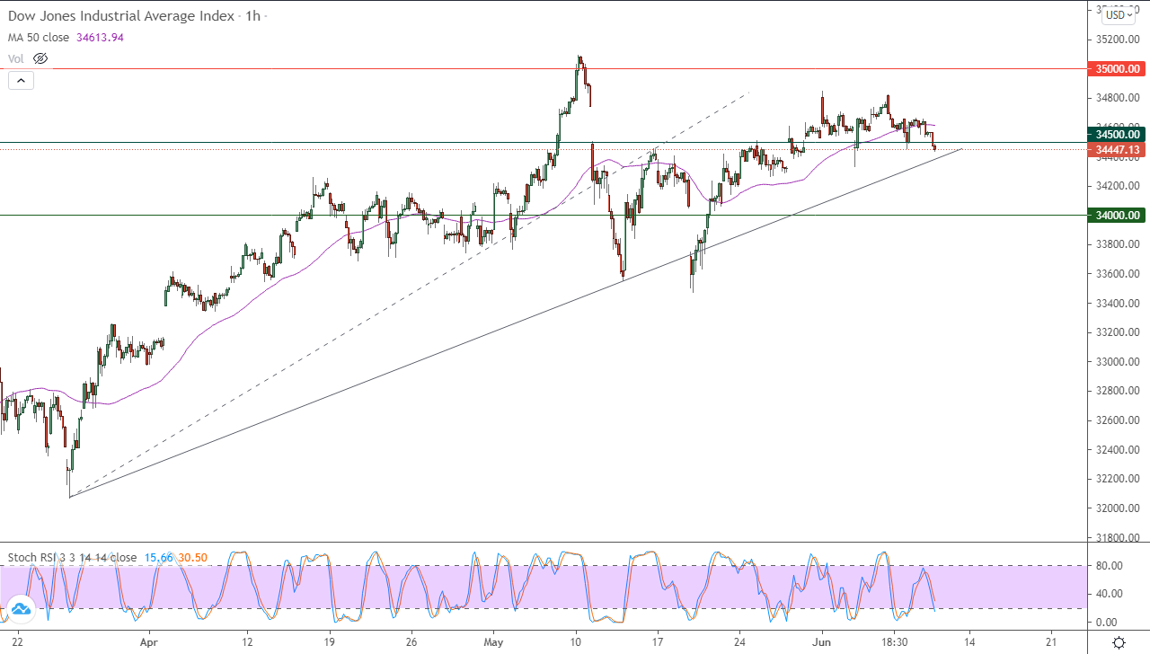Click the red 35000.00 price label
This screenshot has height=654, width=1150.
coord(1116,68)
